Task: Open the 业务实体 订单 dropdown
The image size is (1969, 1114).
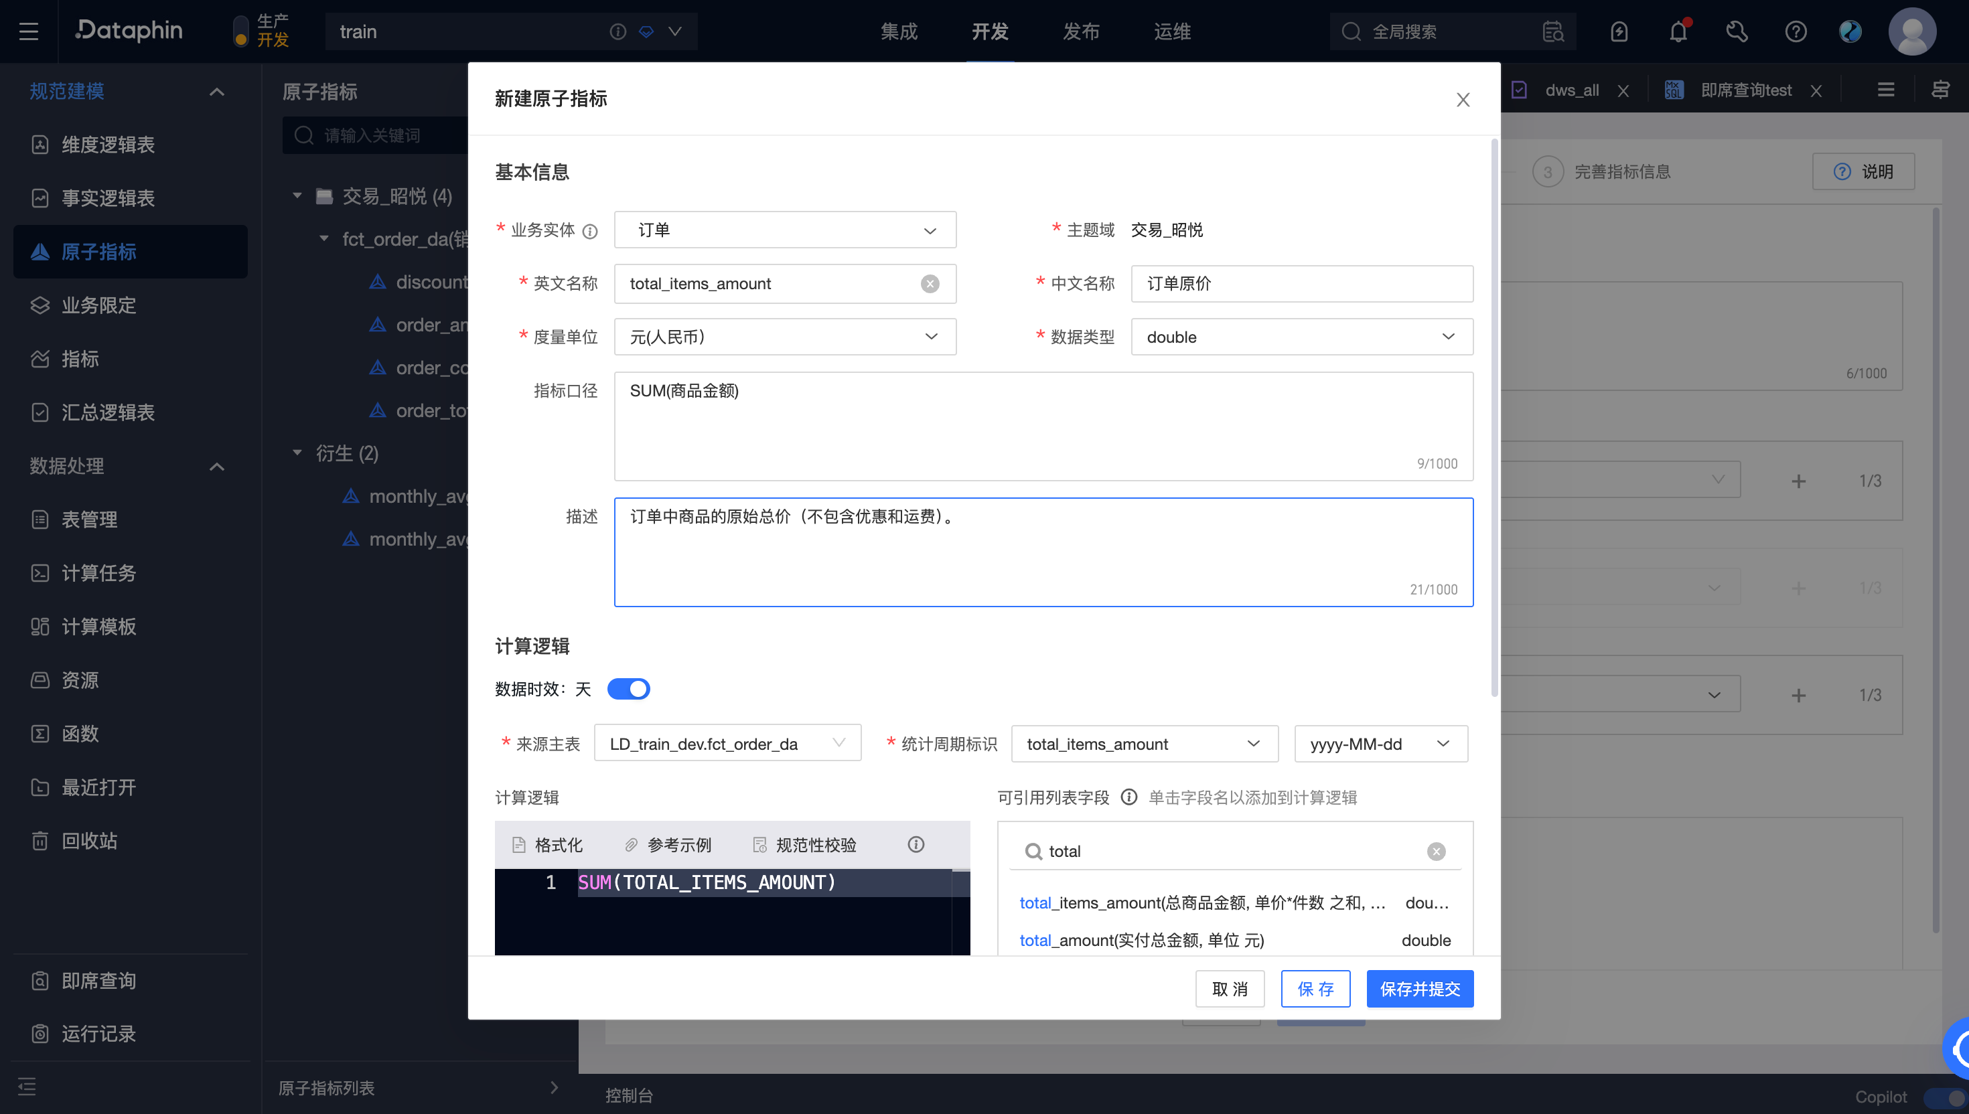Action: [x=784, y=230]
